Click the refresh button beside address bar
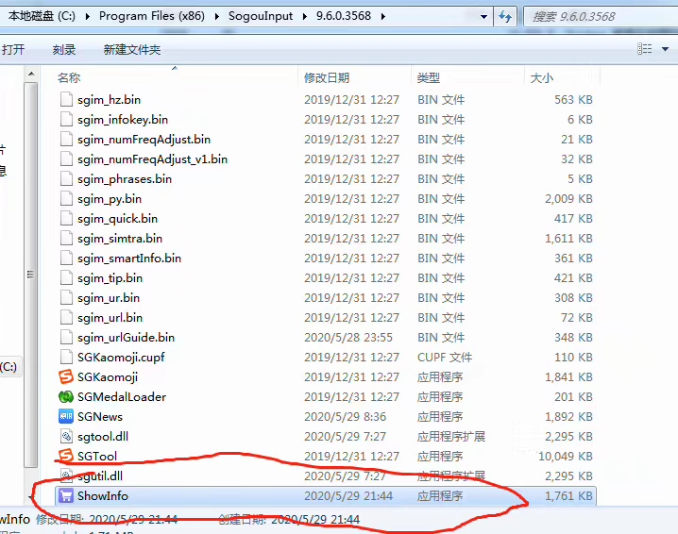 coord(505,16)
